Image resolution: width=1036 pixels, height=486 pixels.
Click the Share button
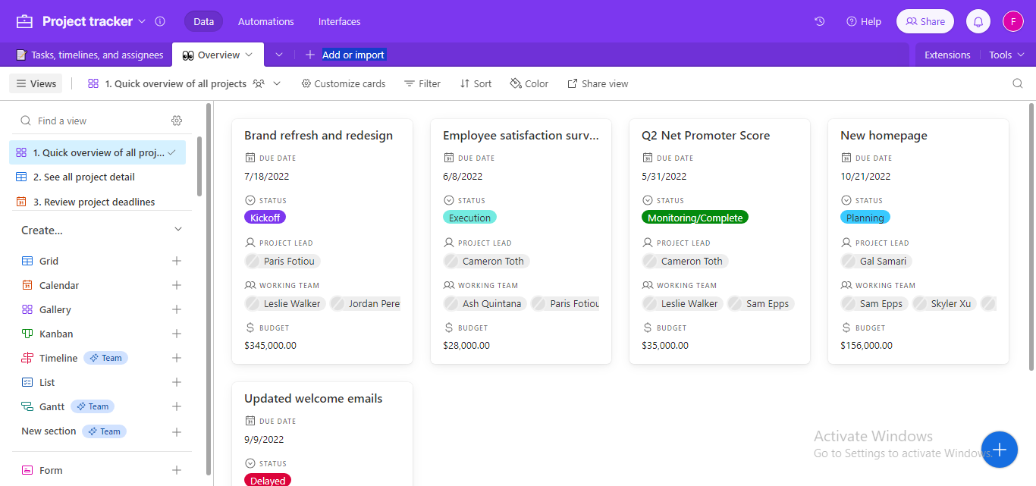point(925,21)
